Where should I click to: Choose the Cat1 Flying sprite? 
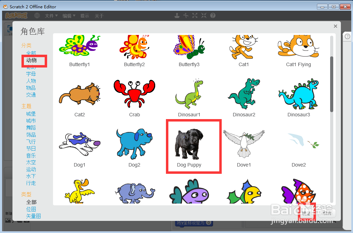(x=299, y=51)
